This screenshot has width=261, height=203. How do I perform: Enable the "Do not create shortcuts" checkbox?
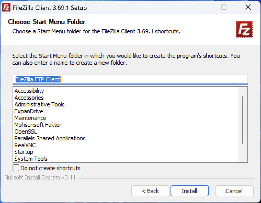[x=16, y=168]
